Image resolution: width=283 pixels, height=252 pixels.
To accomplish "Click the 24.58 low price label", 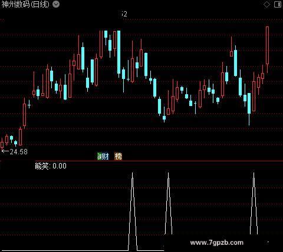I will tap(18, 151).
